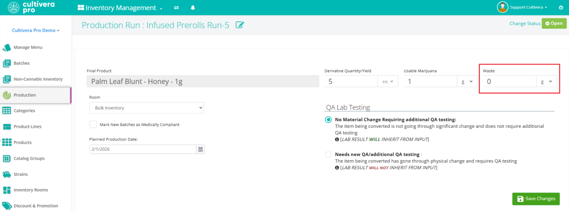
Task: Click the Usable Marijuana amount field
Action: click(x=430, y=81)
